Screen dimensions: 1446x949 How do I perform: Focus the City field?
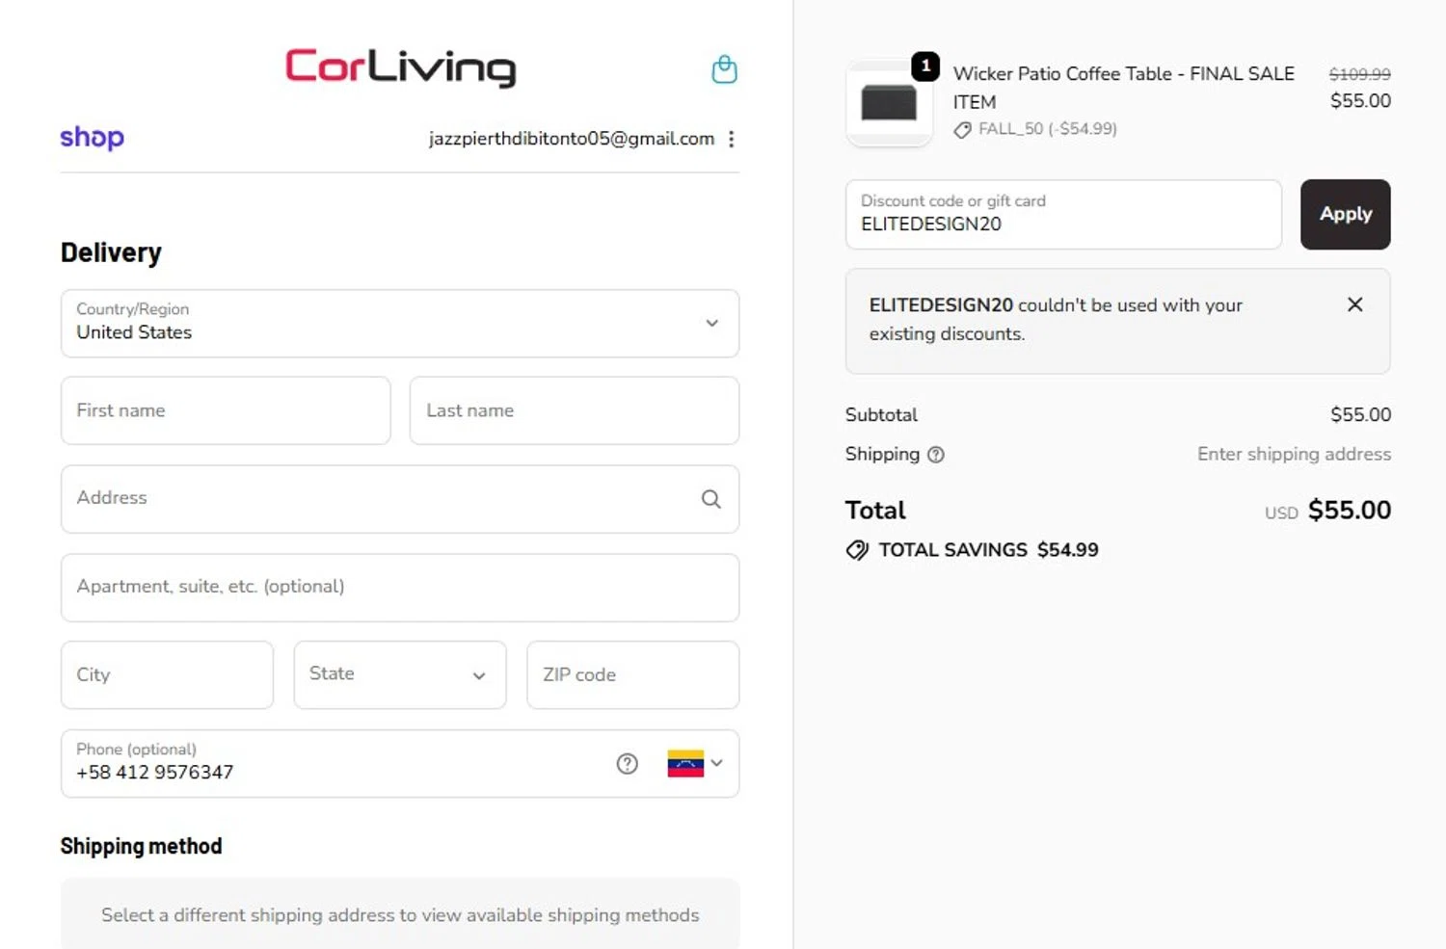click(167, 674)
